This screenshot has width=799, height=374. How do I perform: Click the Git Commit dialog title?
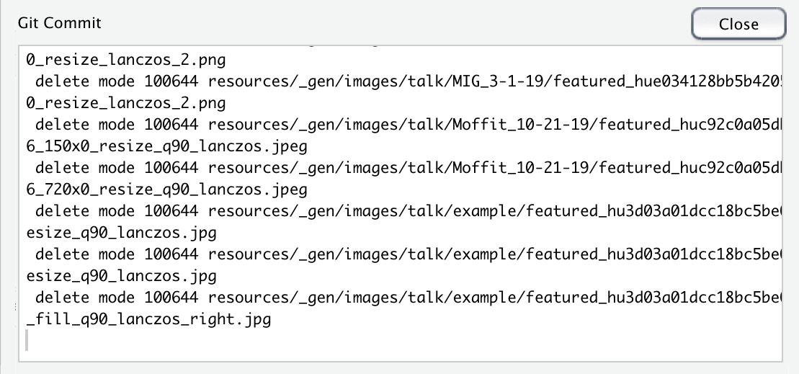point(60,23)
